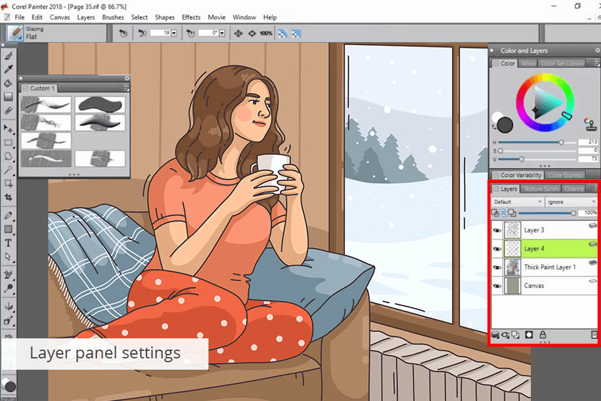Select the Eraser tool in the toolbox

coord(8,110)
